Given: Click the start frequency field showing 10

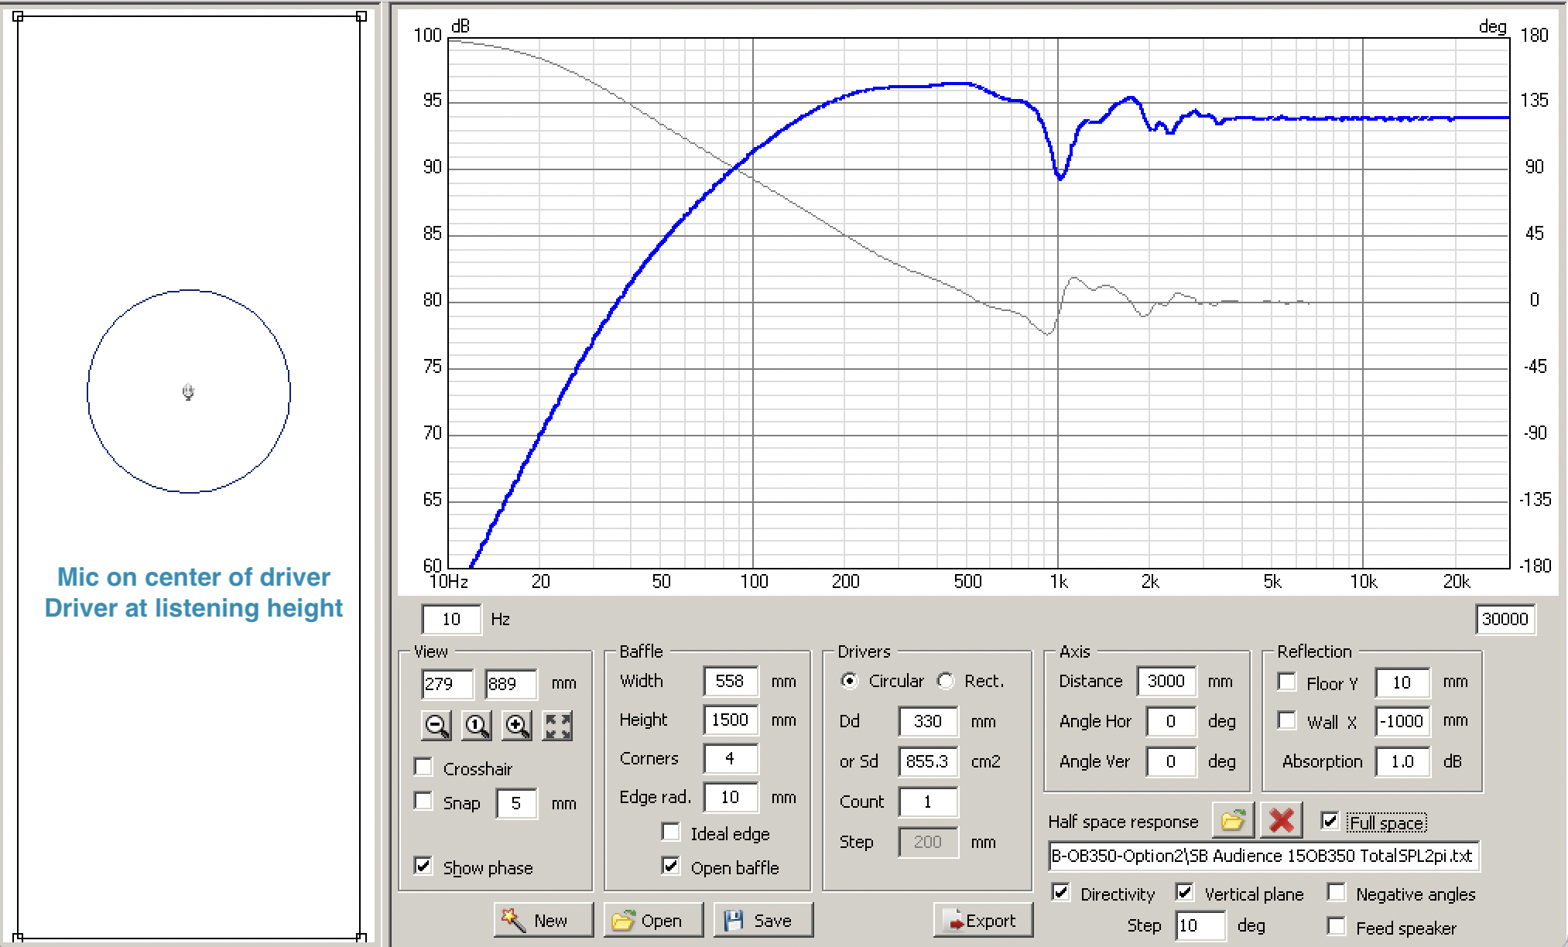Looking at the screenshot, I should pos(451,619).
